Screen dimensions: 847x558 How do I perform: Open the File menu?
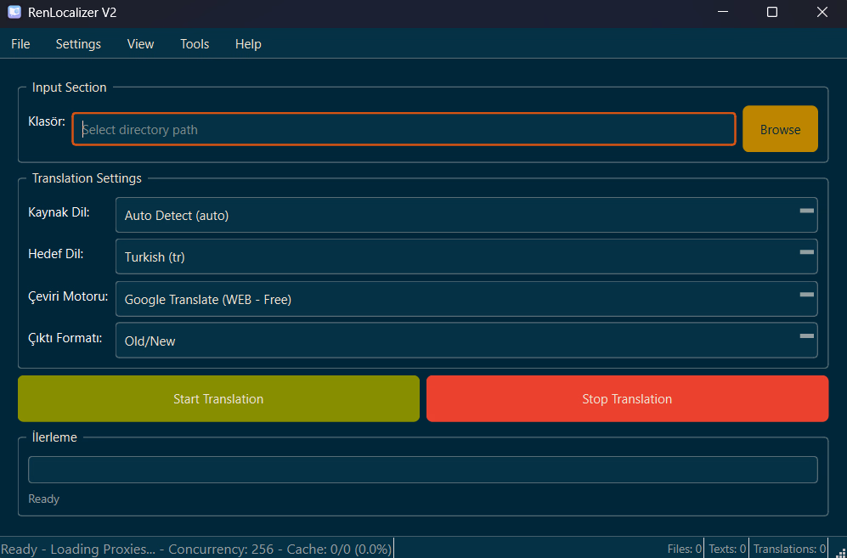(x=20, y=44)
